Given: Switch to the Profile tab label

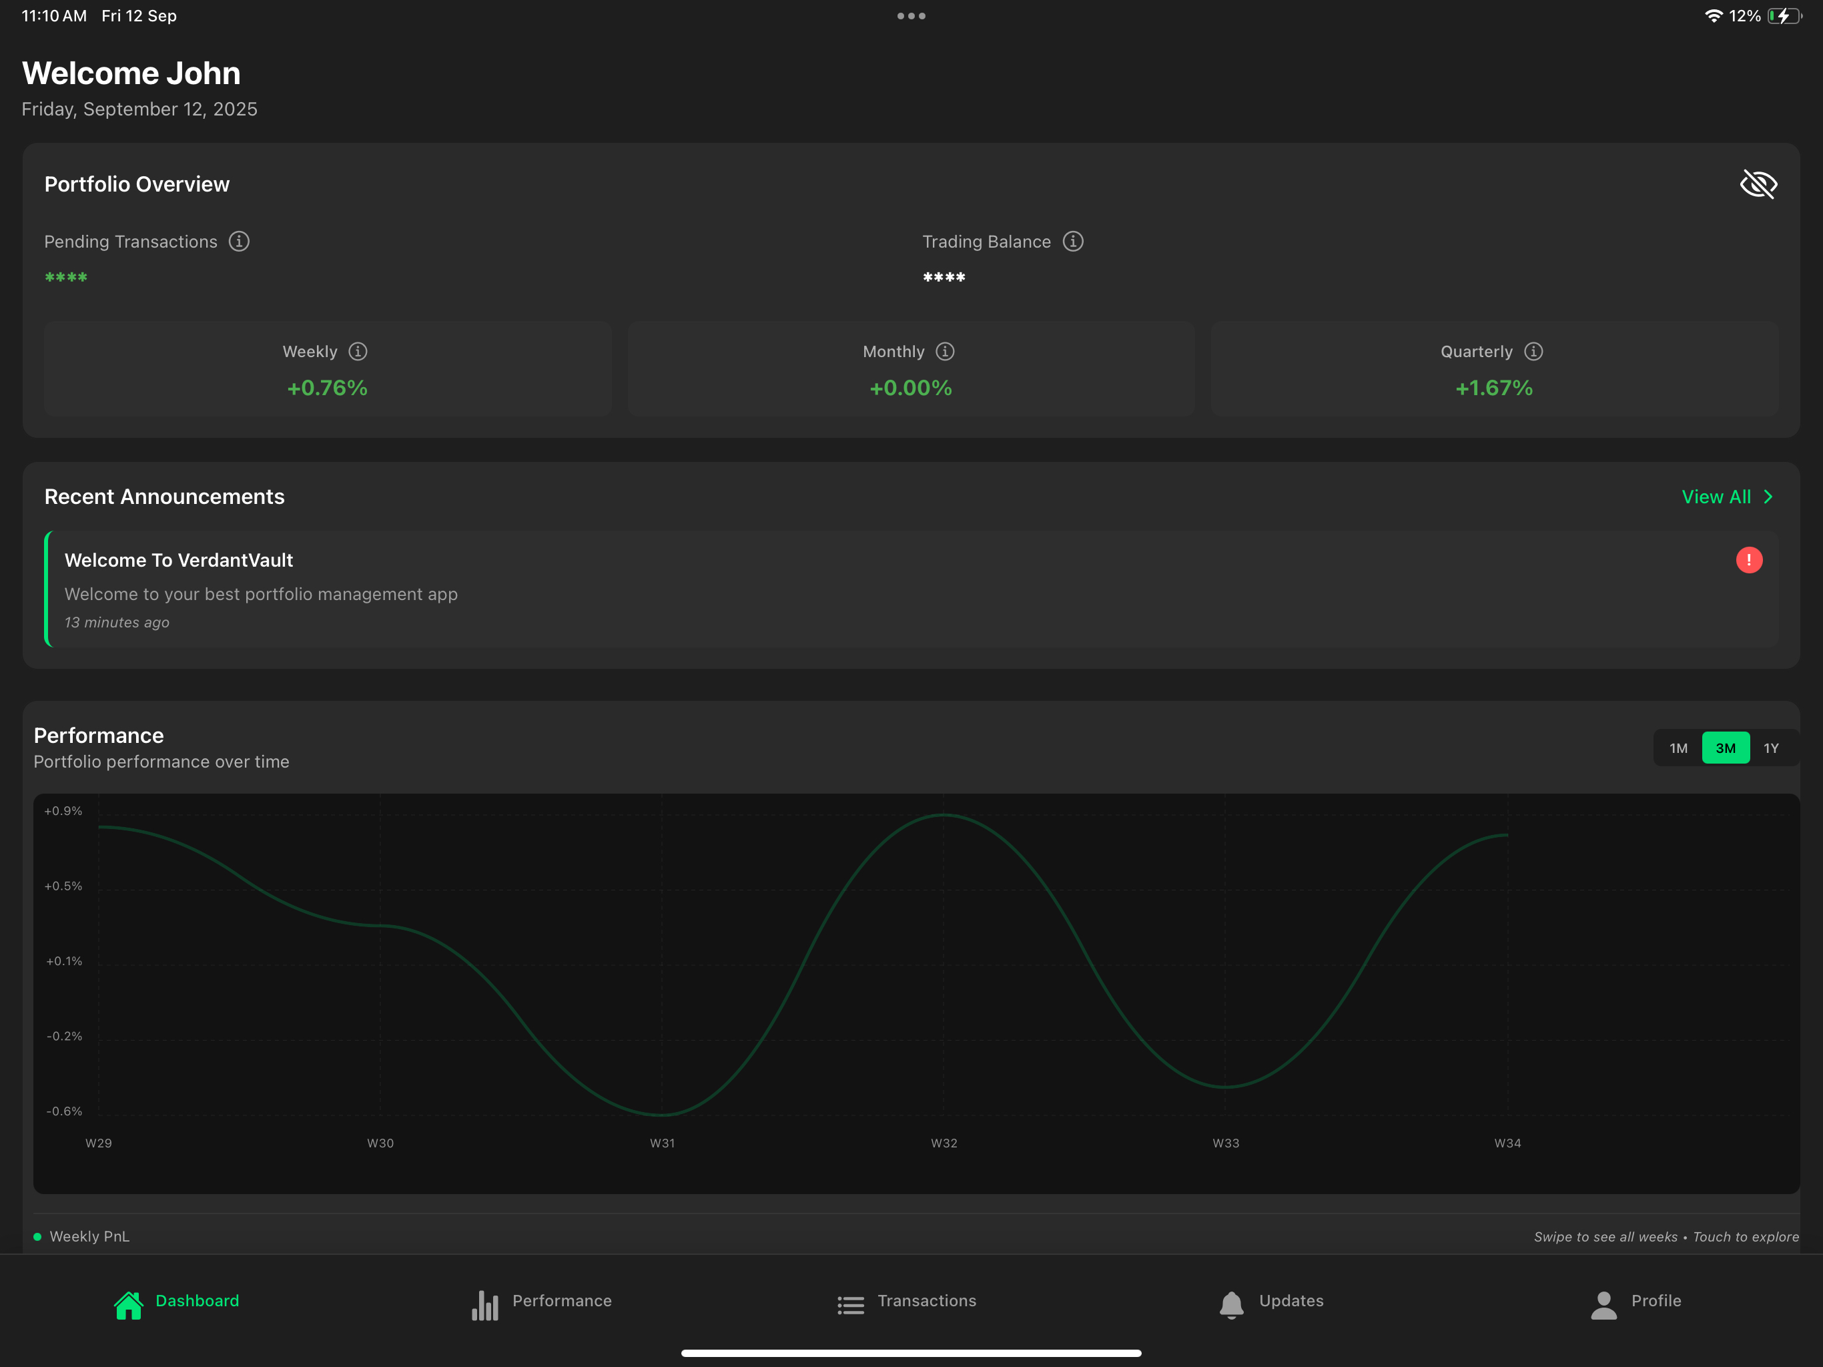Looking at the screenshot, I should (x=1656, y=1300).
